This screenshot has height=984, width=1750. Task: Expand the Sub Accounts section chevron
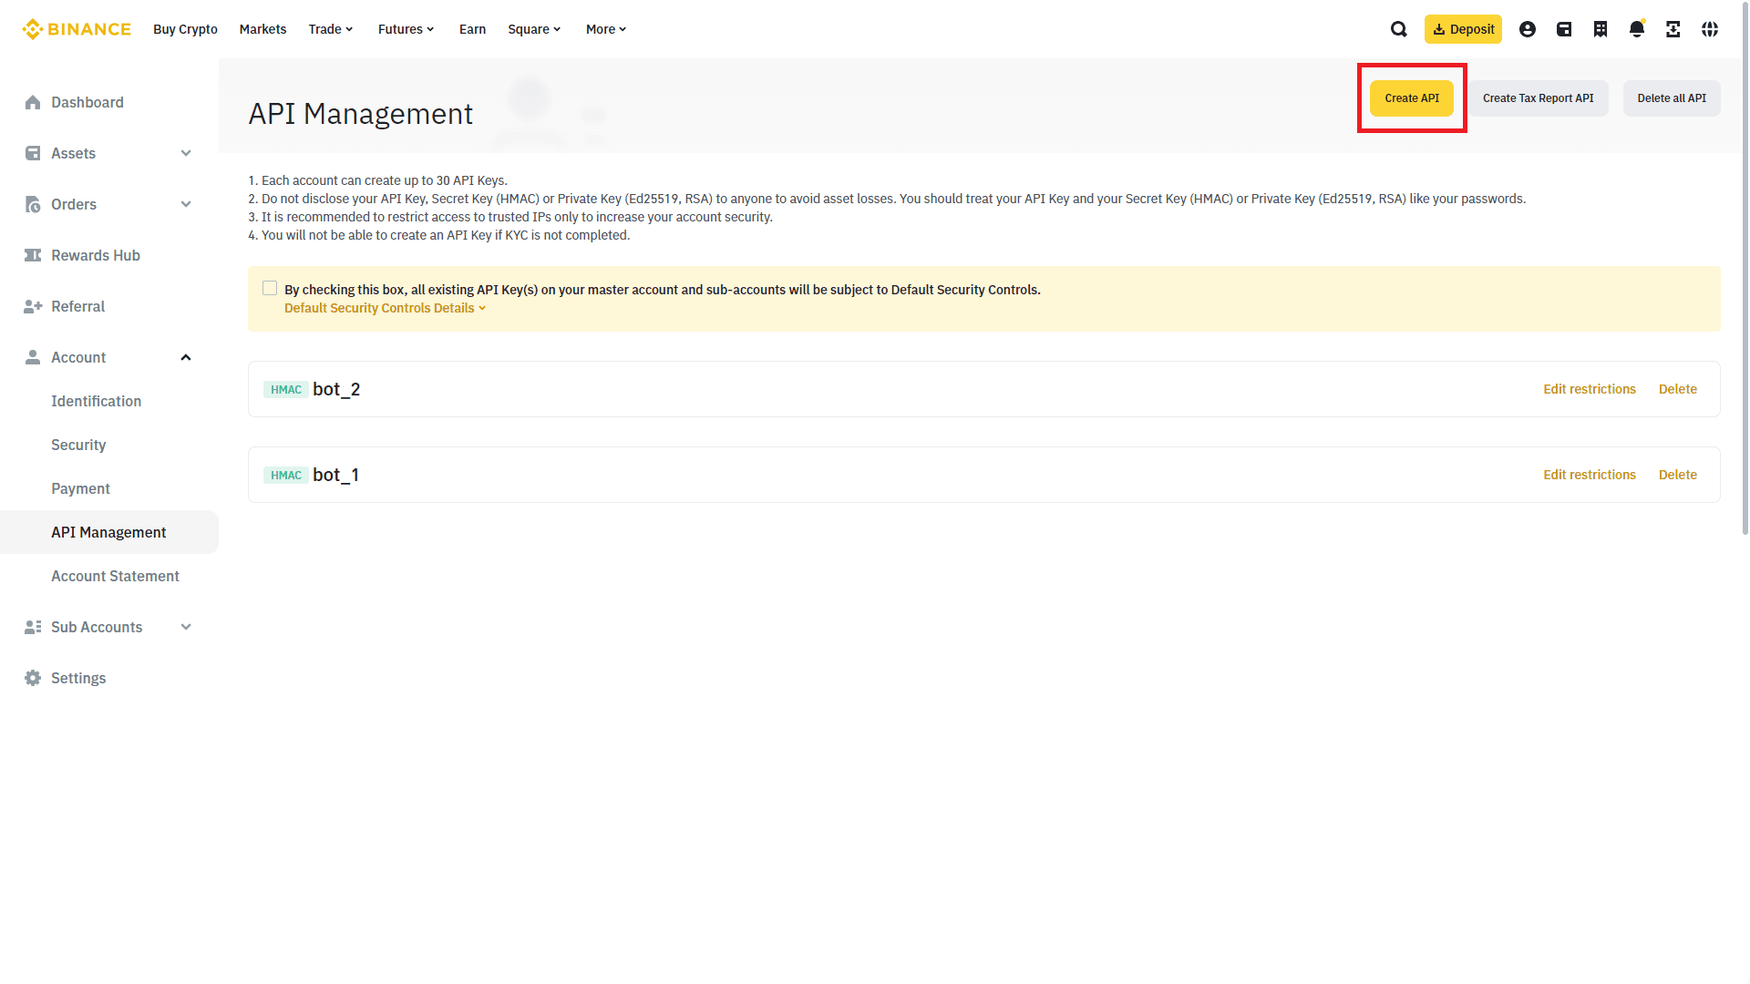186,627
